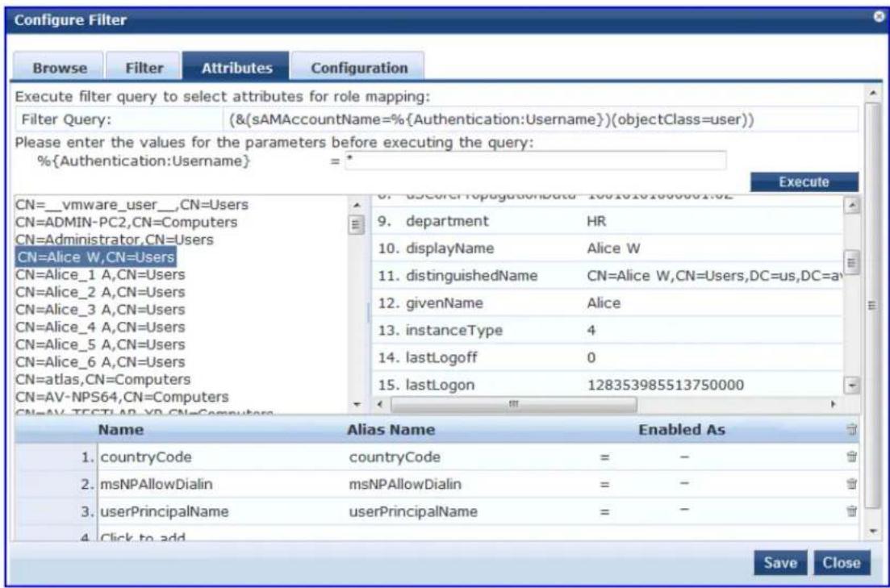The width and height of the screenshot is (890, 588).
Task: Select CN=atlas,CN=Computers entry
Action: pos(103,379)
